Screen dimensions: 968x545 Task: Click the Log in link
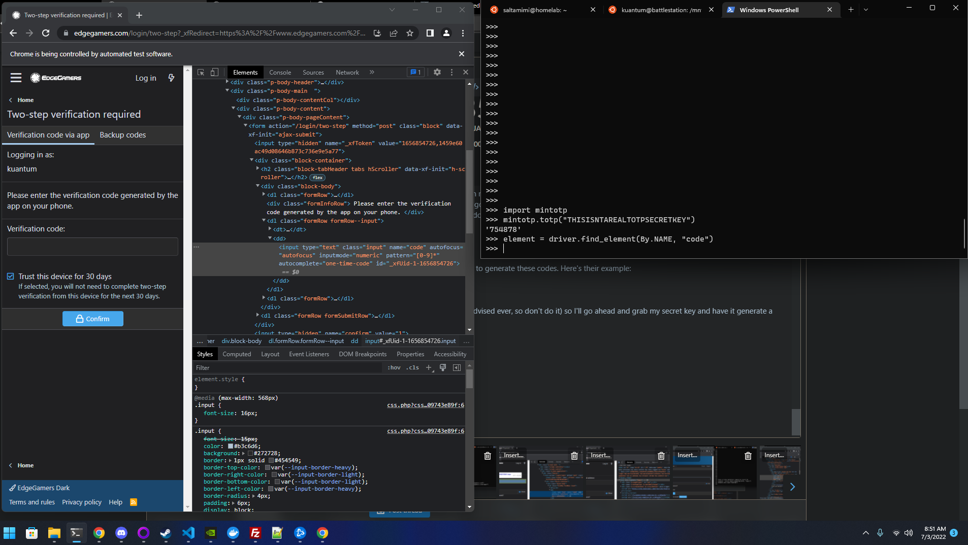(x=146, y=78)
